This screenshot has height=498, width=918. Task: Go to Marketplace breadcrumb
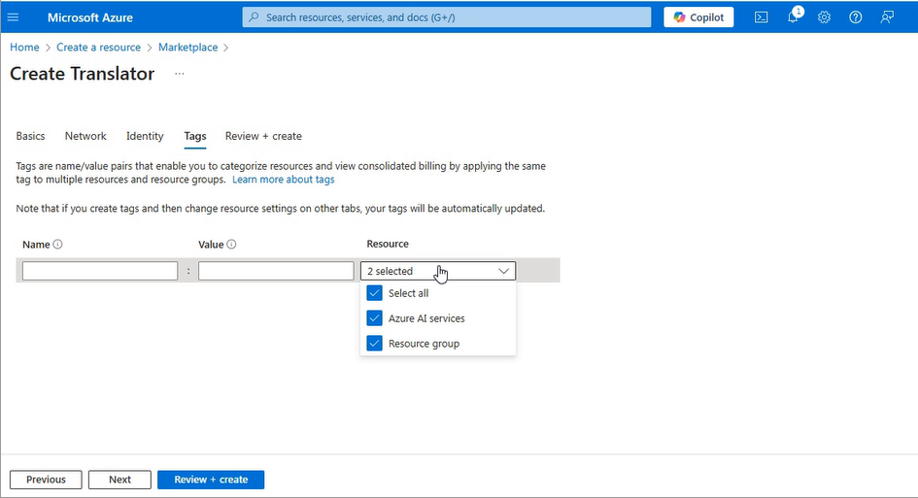(x=187, y=48)
